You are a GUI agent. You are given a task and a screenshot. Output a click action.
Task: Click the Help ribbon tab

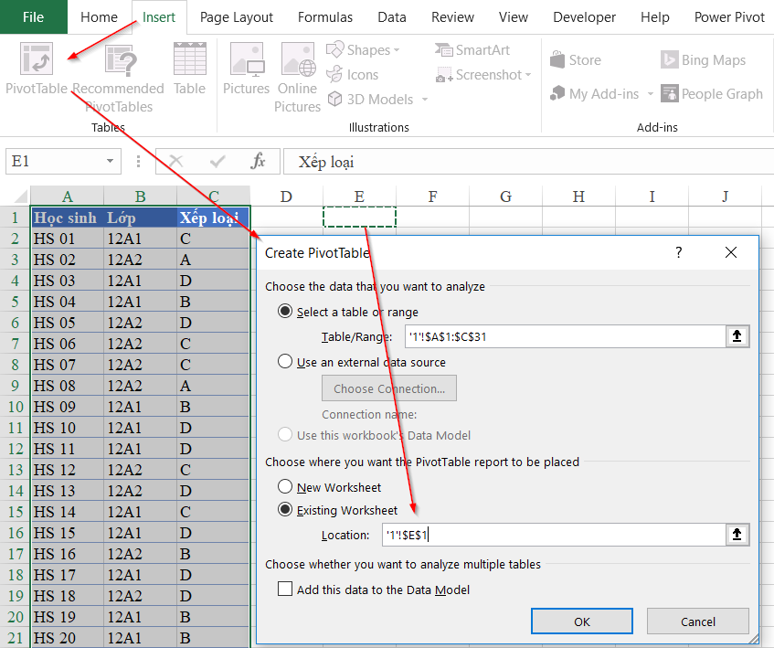click(655, 16)
